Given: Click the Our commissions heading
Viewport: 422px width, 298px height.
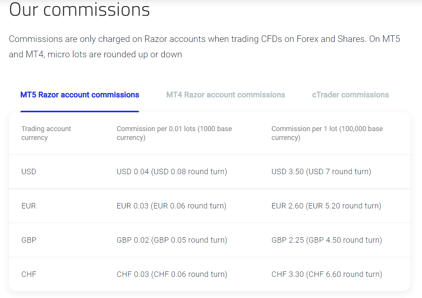Looking at the screenshot, I should (x=79, y=10).
